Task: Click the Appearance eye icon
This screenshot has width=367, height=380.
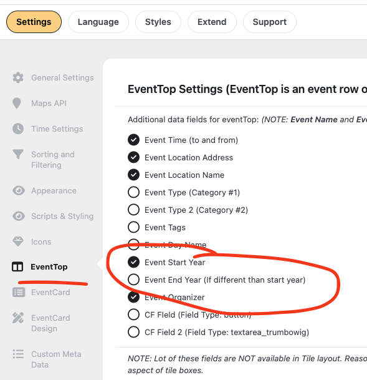Action: click(x=19, y=190)
